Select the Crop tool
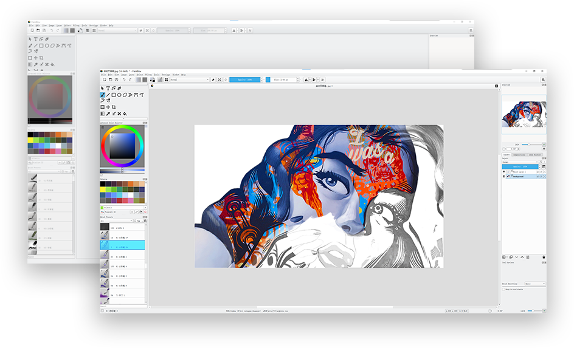 coord(114,107)
